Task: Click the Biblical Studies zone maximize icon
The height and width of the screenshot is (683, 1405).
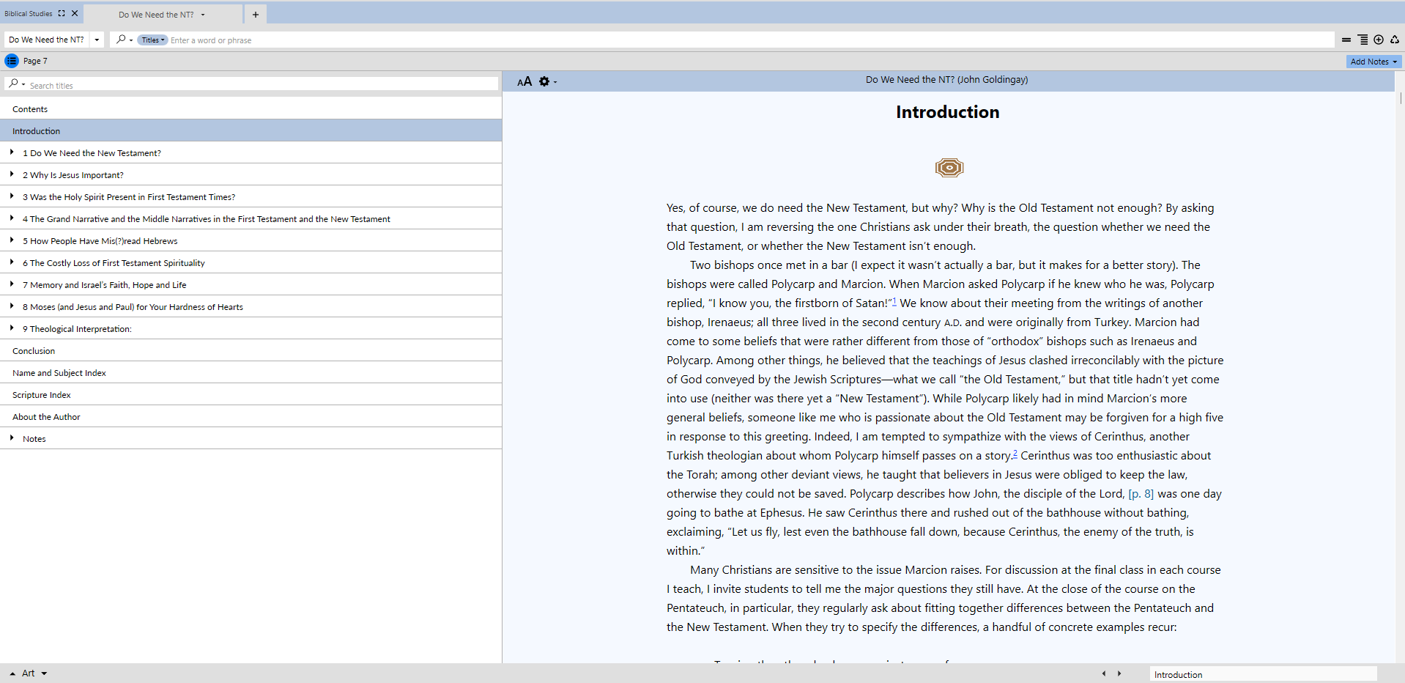Action: [62, 13]
